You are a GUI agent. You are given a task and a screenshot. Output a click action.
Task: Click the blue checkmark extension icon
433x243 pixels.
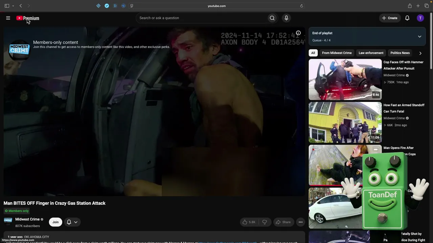(107, 6)
